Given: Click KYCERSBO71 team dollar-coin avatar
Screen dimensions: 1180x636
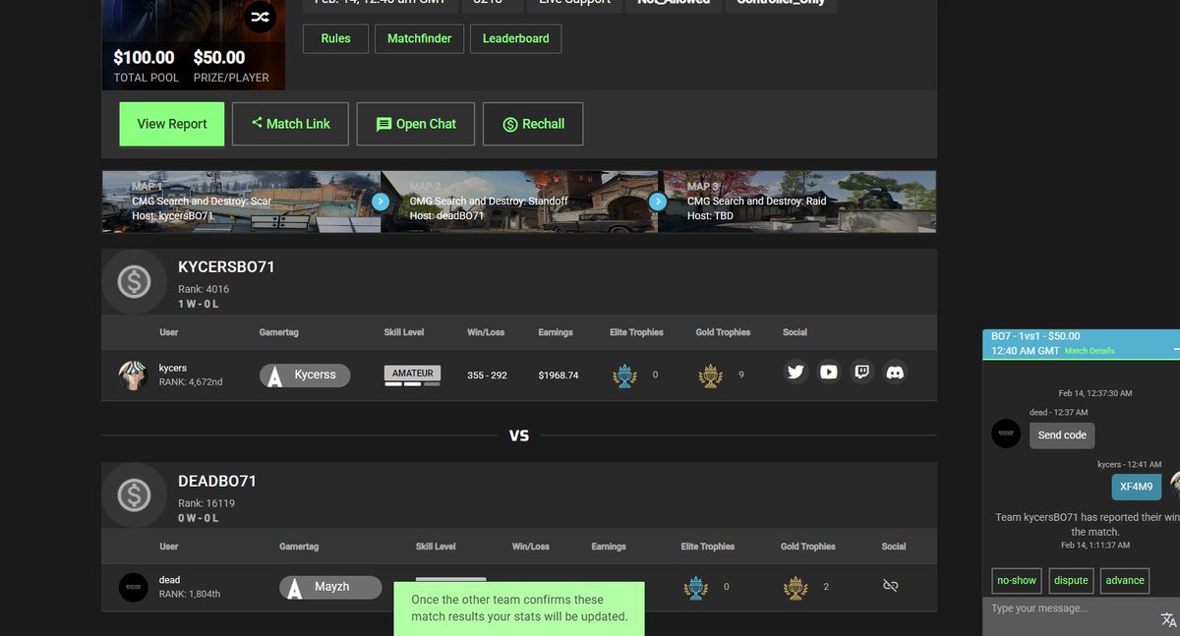Looking at the screenshot, I should [134, 282].
